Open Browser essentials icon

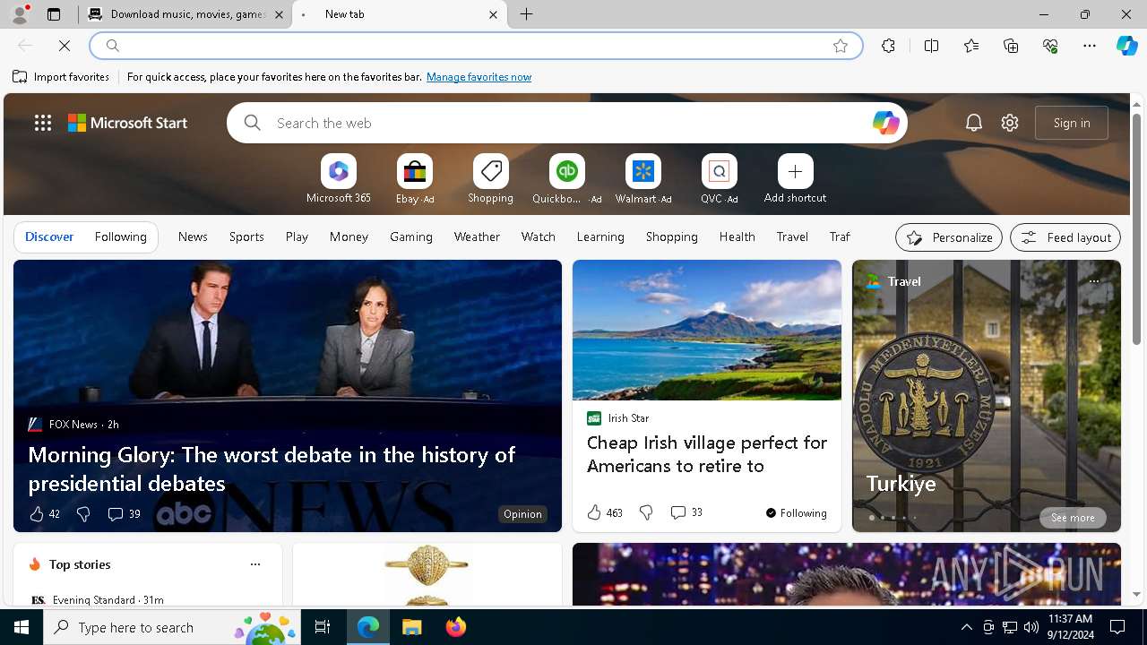click(1050, 46)
